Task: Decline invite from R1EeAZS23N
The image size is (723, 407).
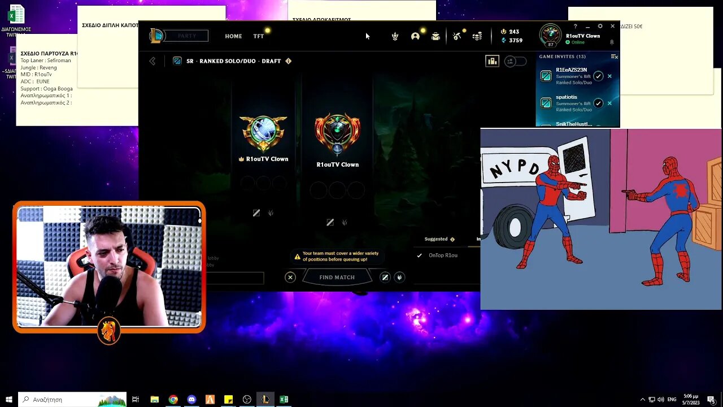Action: tap(609, 76)
